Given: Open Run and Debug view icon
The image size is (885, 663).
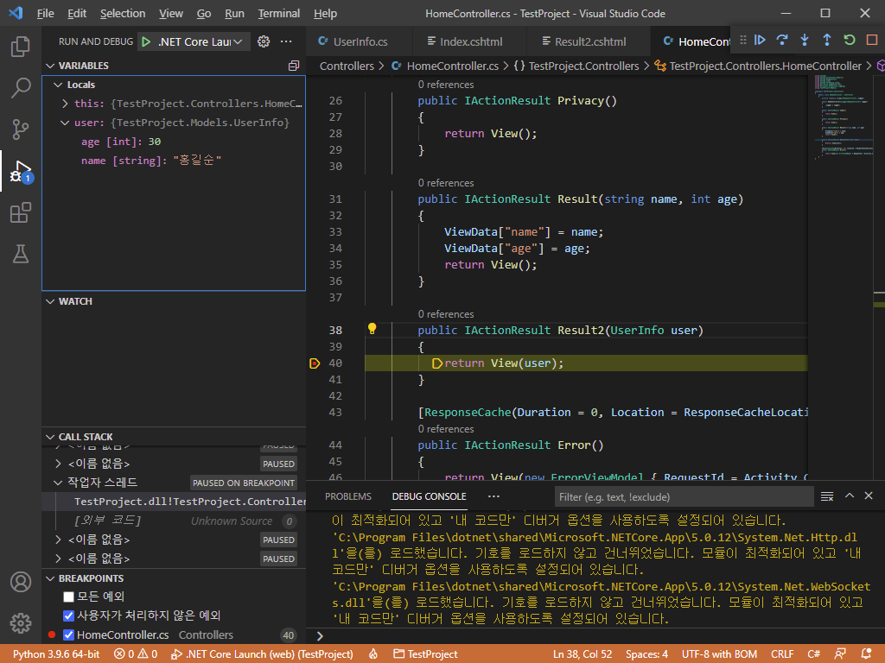Looking at the screenshot, I should (x=21, y=171).
